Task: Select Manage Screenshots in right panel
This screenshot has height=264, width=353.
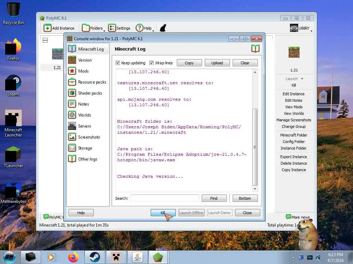Action: [x=294, y=120]
